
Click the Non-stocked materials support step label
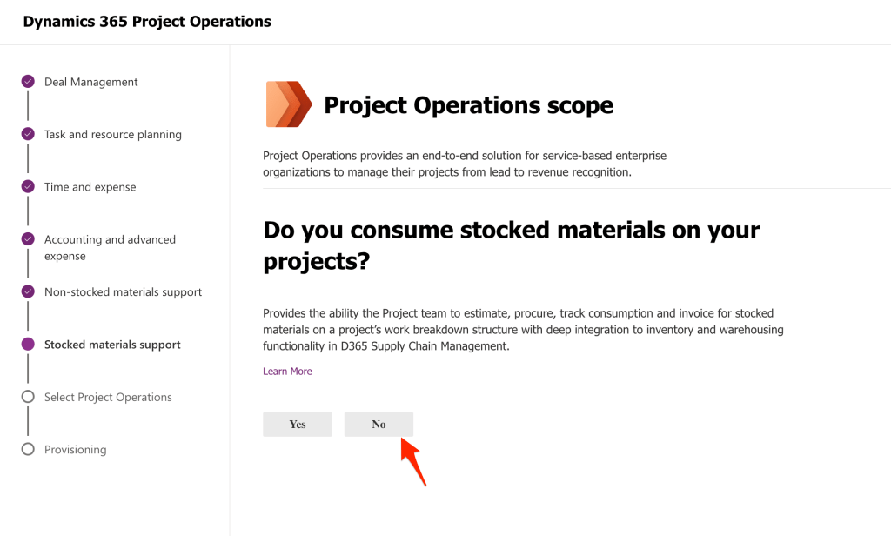122,291
